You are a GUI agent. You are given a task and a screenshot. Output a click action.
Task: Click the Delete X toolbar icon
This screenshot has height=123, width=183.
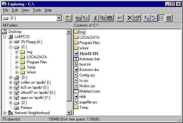[x=130, y=18]
